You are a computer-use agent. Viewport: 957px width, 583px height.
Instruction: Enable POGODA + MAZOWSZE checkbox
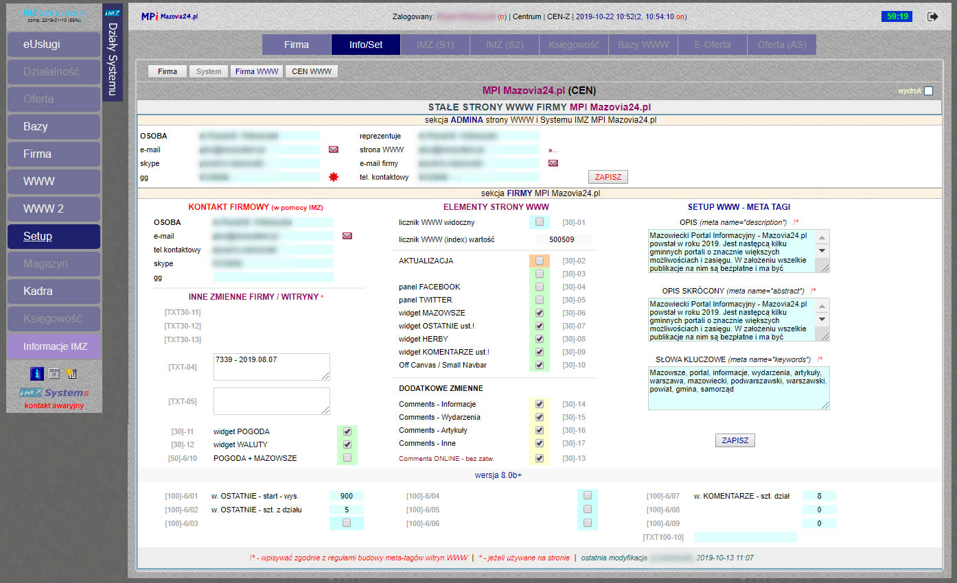[347, 457]
